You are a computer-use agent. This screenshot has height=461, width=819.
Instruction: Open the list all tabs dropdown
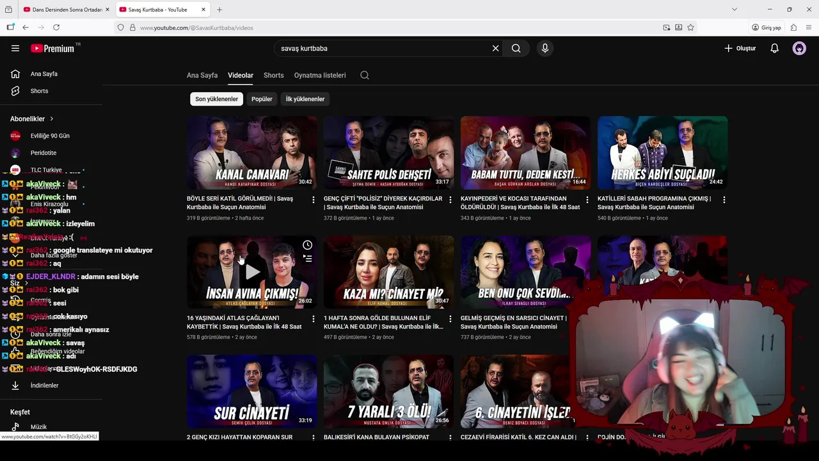coord(734,10)
